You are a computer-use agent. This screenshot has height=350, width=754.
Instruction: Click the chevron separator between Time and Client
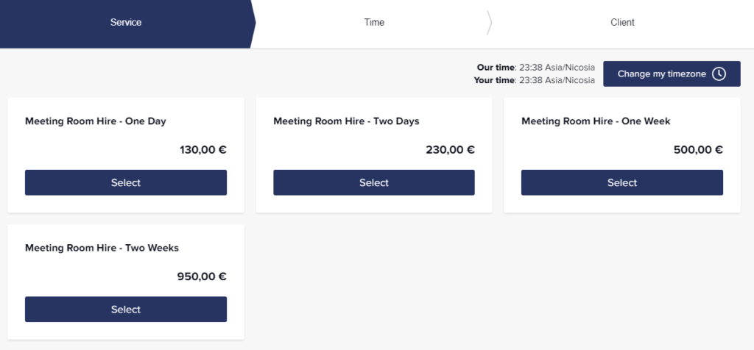490,23
